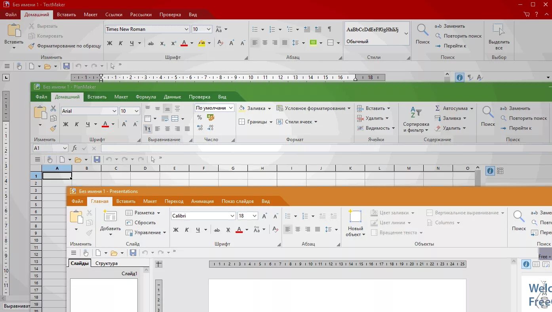Click Сортировка и фильтр in PlanMaker
The height and width of the screenshot is (312, 552).
pos(416,119)
